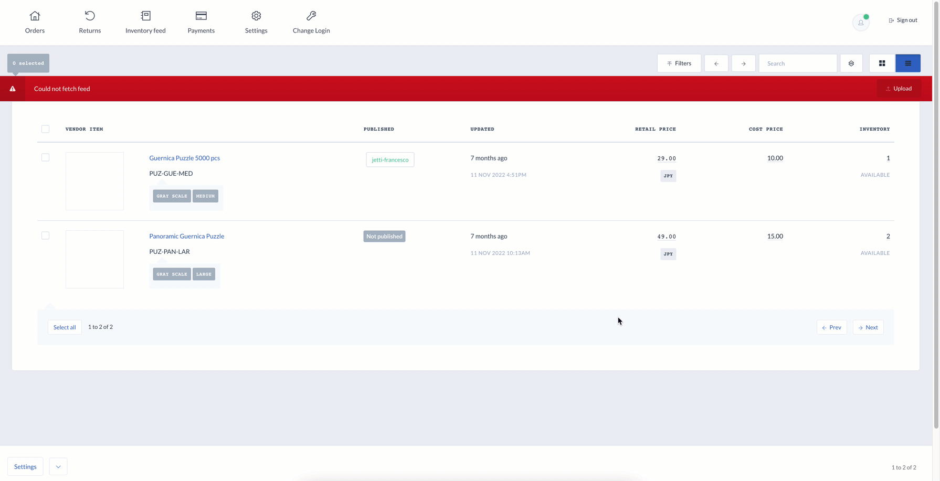Click the PUBLISHED column header
The width and height of the screenshot is (940, 481).
click(x=379, y=129)
